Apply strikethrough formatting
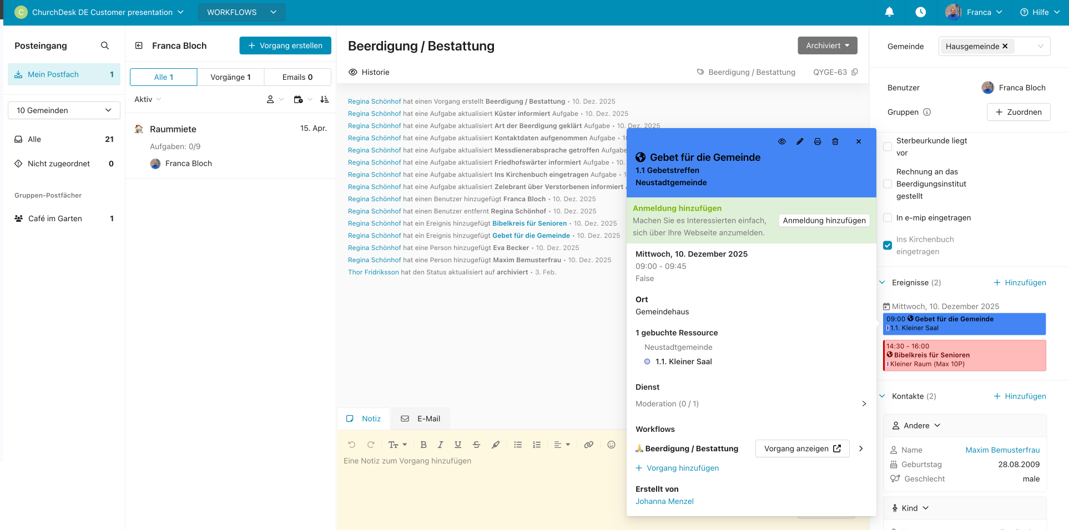Image resolution: width=1069 pixels, height=530 pixels. [x=476, y=445]
